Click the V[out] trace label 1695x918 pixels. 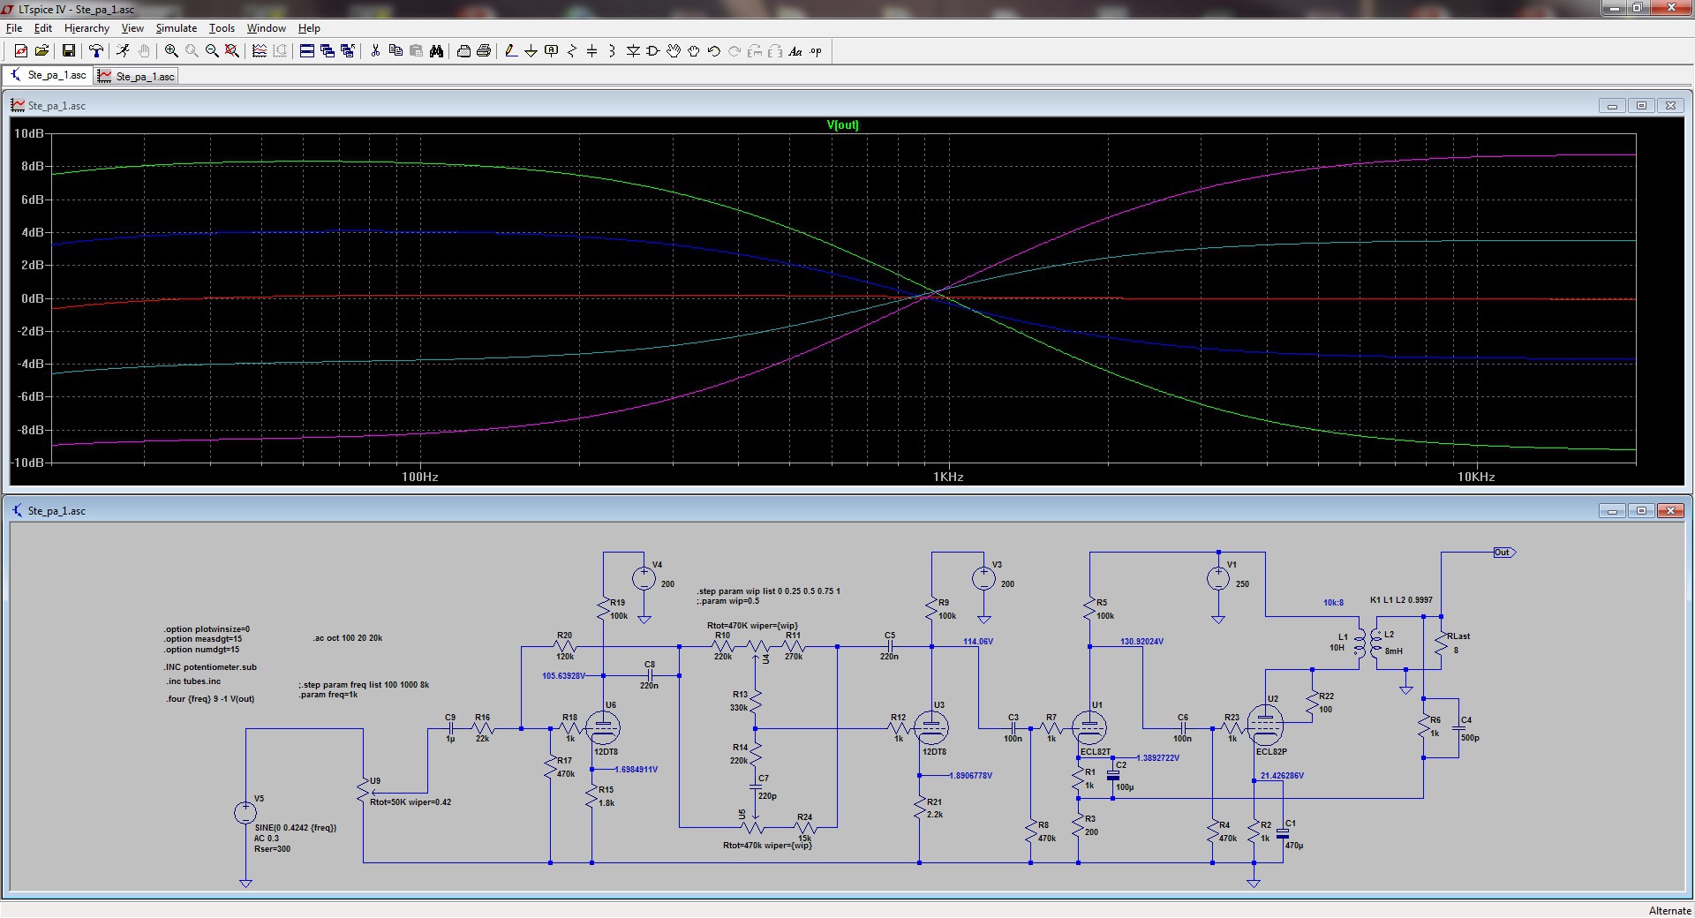click(842, 125)
